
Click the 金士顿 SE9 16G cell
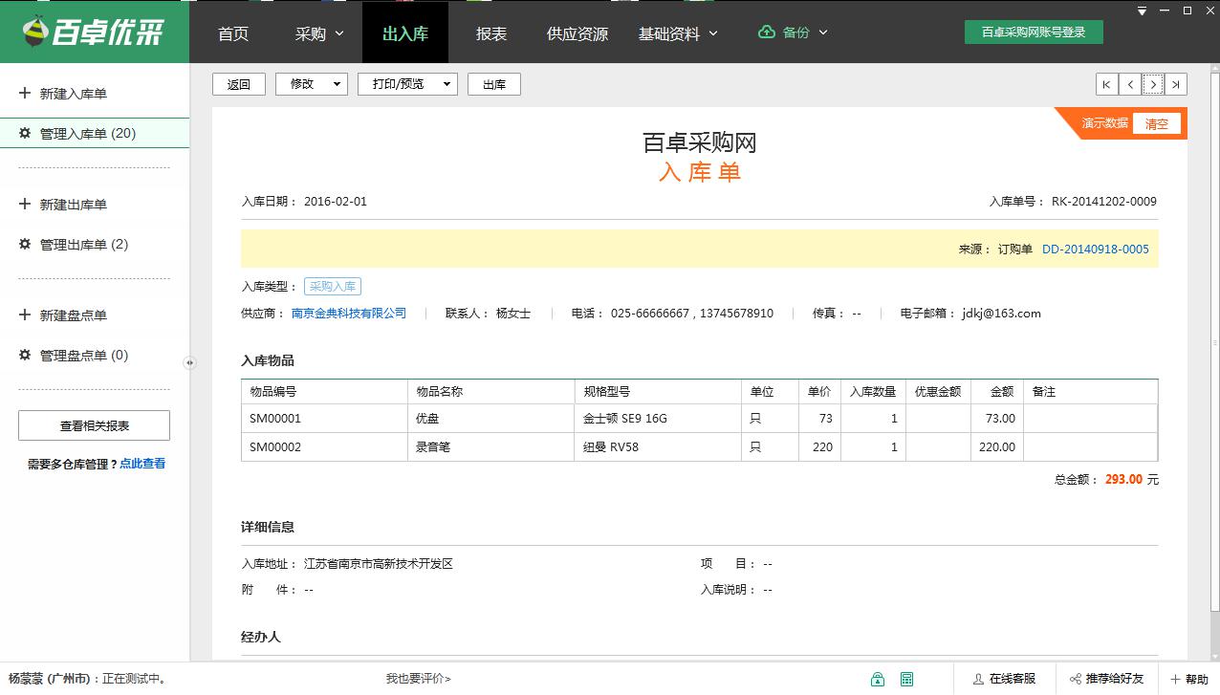pyautogui.click(x=659, y=419)
